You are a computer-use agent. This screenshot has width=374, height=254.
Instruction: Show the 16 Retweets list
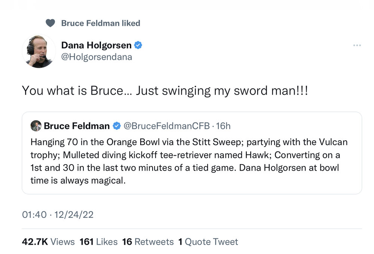(148, 242)
